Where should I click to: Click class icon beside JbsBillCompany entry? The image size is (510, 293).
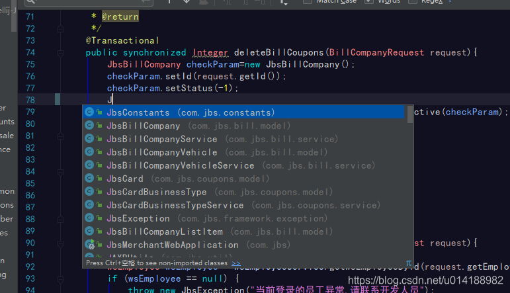89,126
